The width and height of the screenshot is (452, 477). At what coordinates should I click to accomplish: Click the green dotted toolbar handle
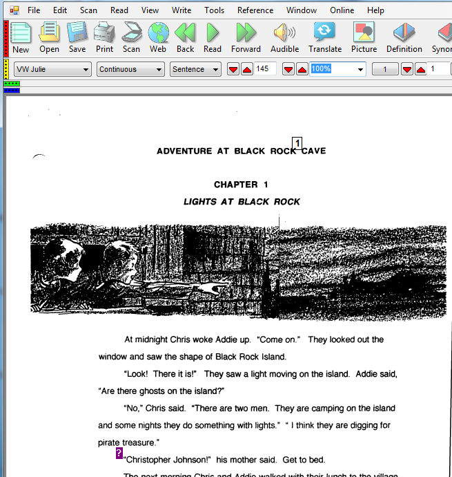12,84
